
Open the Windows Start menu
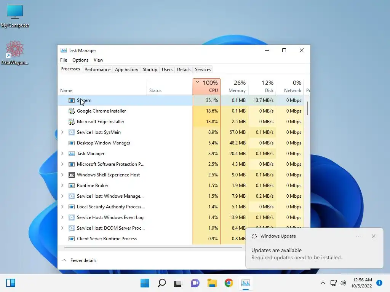145,283
